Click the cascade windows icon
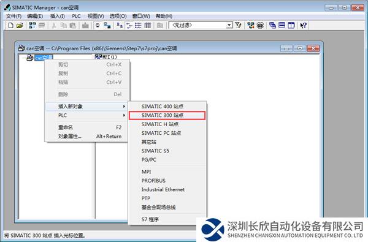368x242 pixels. pyautogui.click(x=272, y=25)
